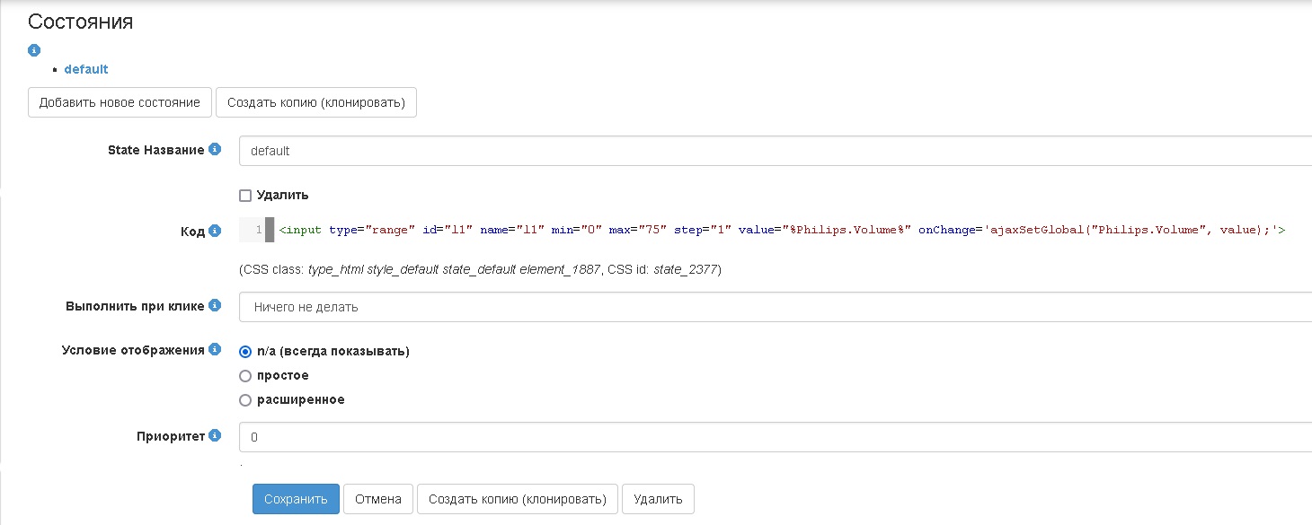The image size is (1312, 525).
Task: Show help icon for Выполнить при клике
Action: [x=215, y=305]
